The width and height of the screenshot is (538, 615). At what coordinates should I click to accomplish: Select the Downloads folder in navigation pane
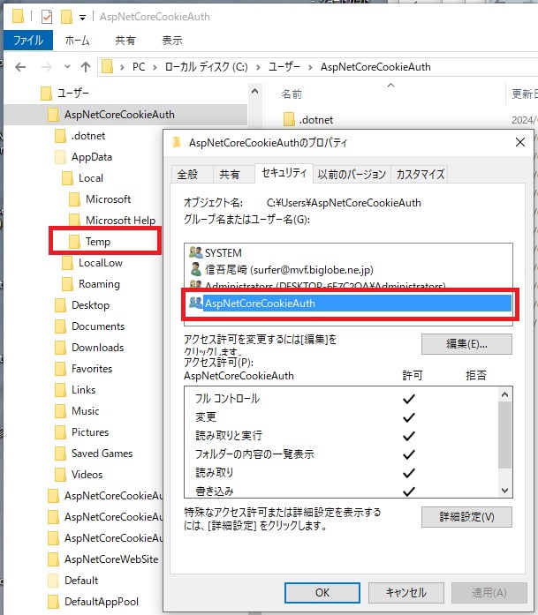[x=97, y=348]
